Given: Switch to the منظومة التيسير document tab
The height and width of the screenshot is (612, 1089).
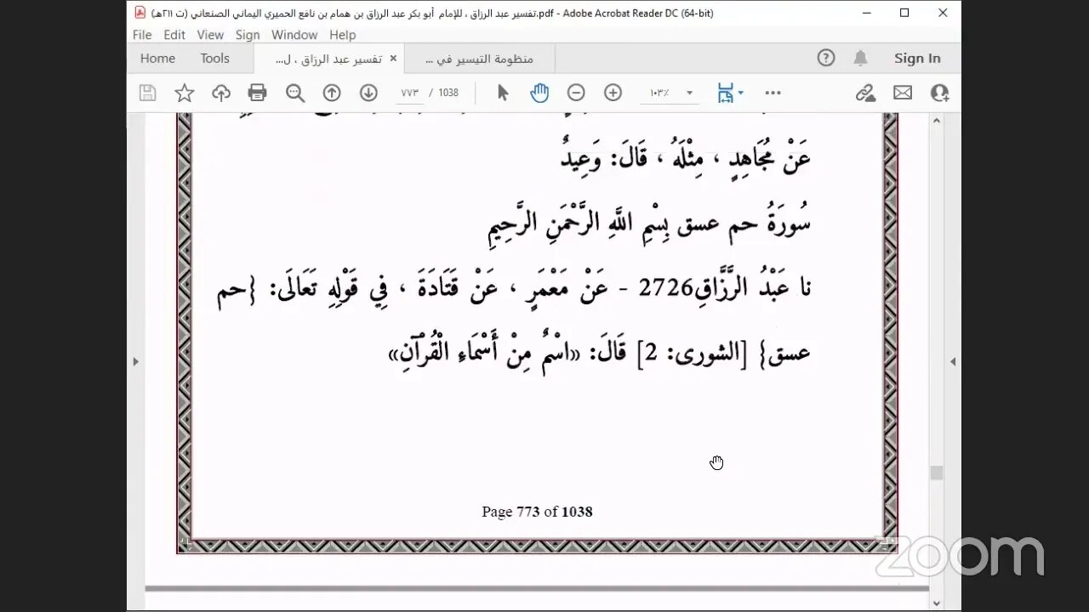Looking at the screenshot, I should tap(479, 59).
